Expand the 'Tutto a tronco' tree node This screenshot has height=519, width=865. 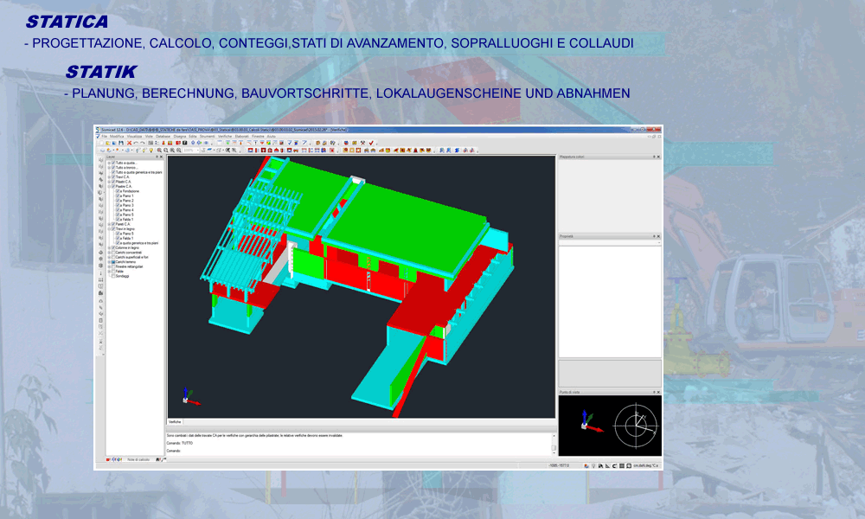click(109, 168)
